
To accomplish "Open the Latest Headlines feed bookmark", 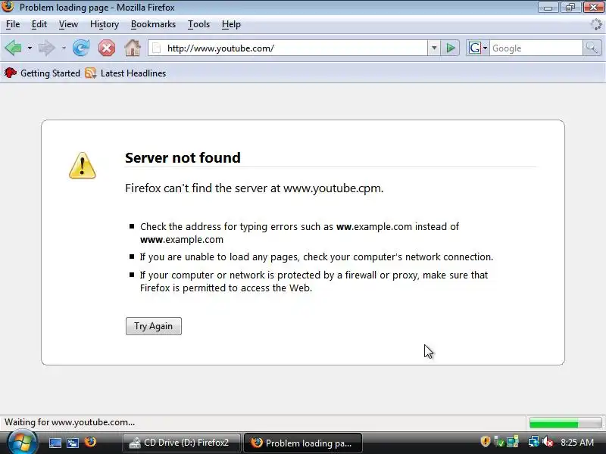I will pos(126,73).
